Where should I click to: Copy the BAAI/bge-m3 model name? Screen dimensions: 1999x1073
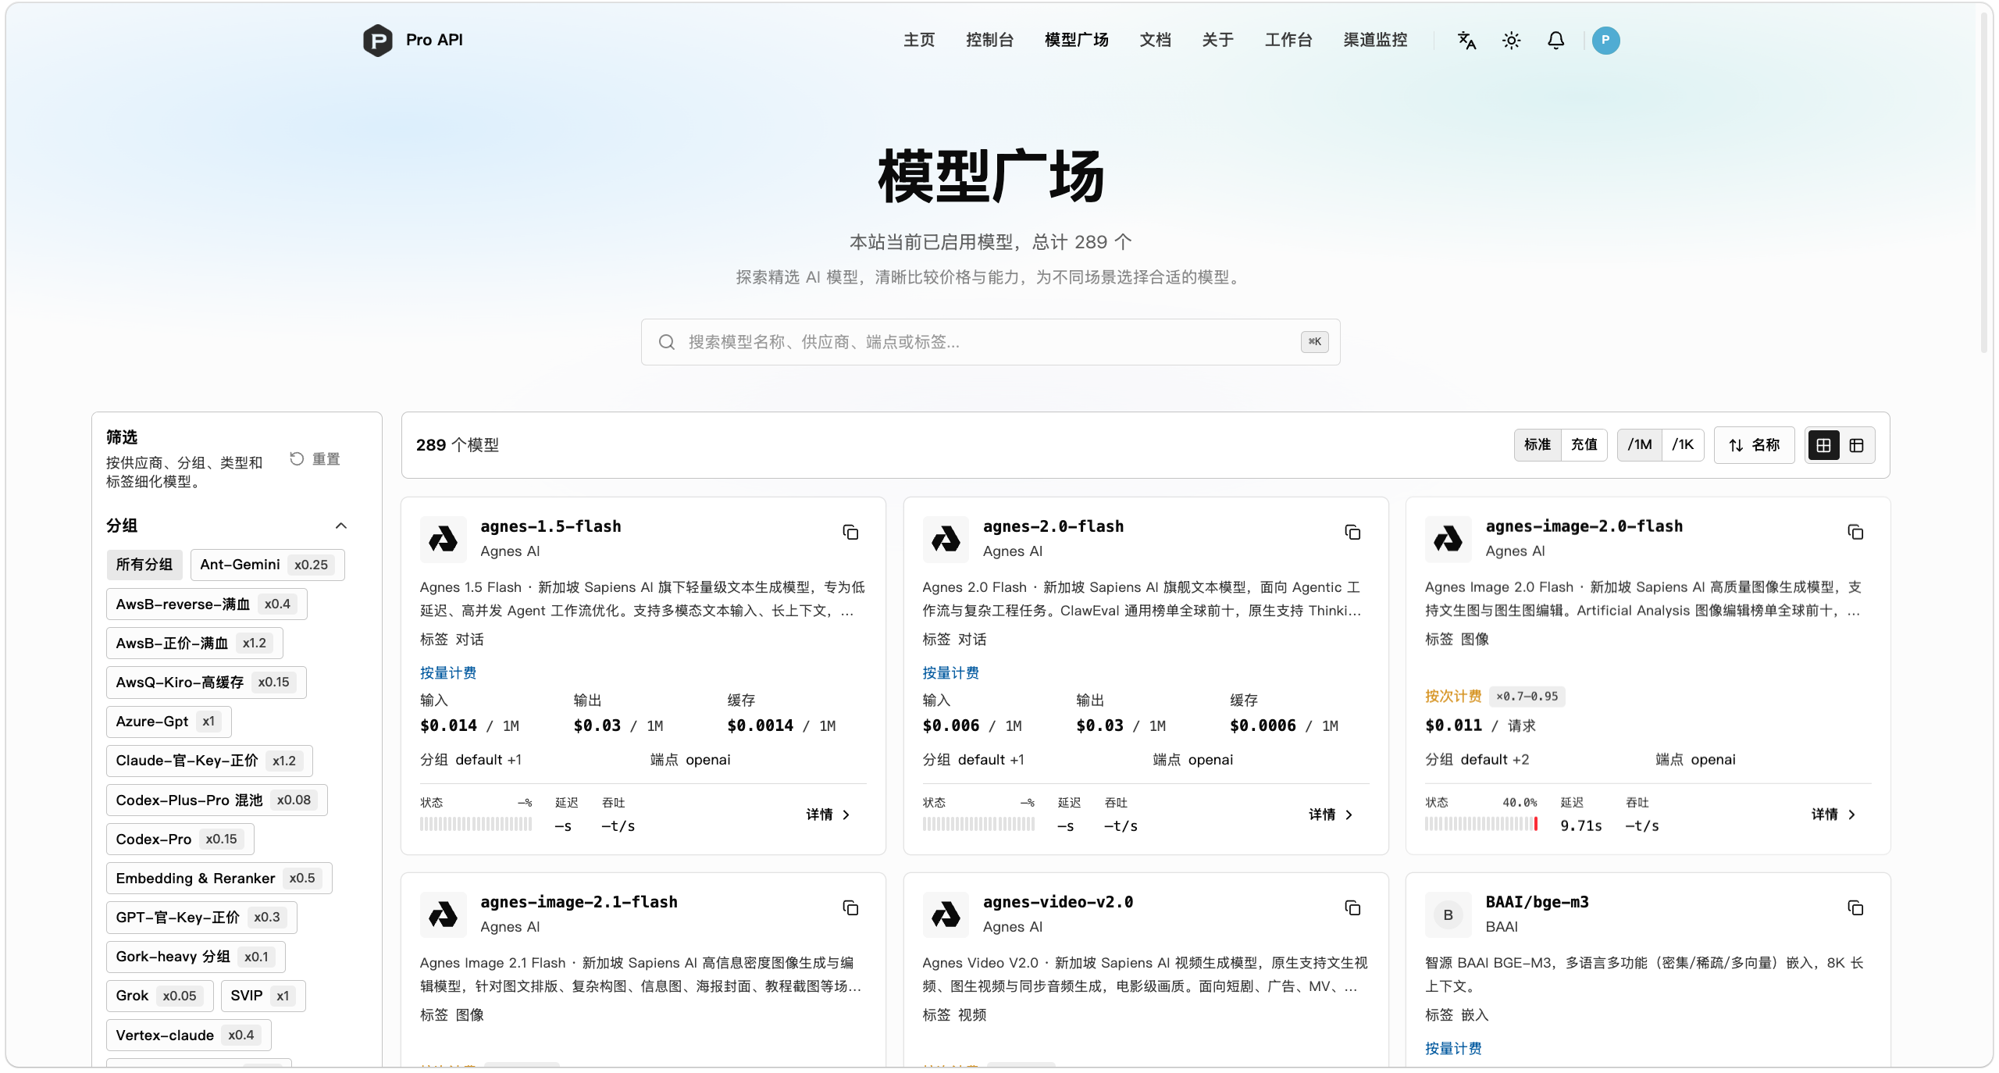click(1855, 908)
